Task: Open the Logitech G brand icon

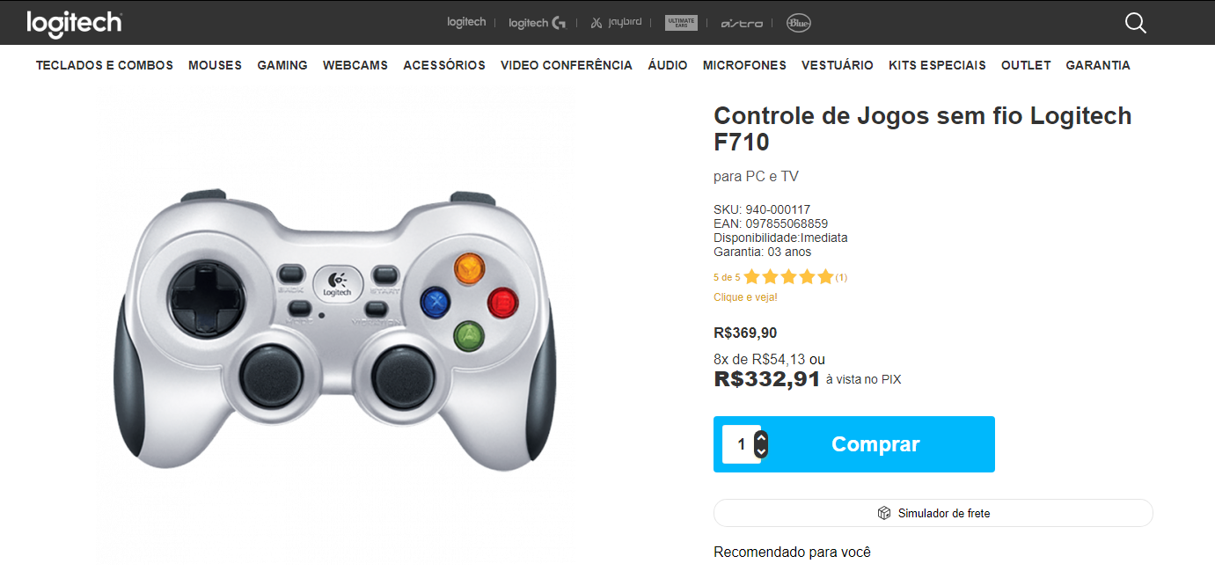Action: 537,23
